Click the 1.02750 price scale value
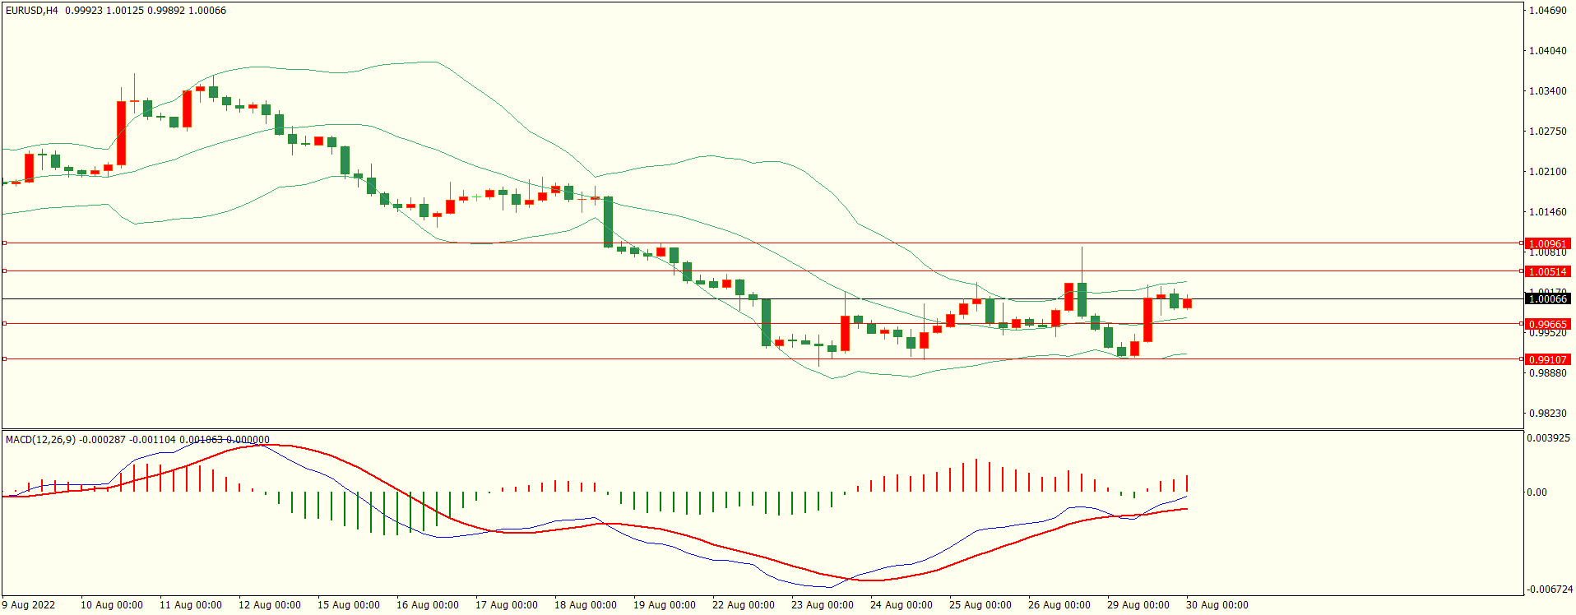 [x=1547, y=132]
